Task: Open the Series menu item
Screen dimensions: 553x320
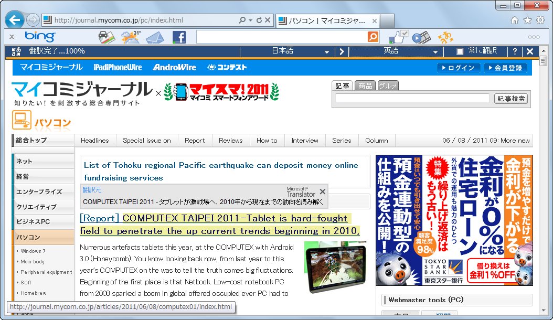Action: [342, 141]
